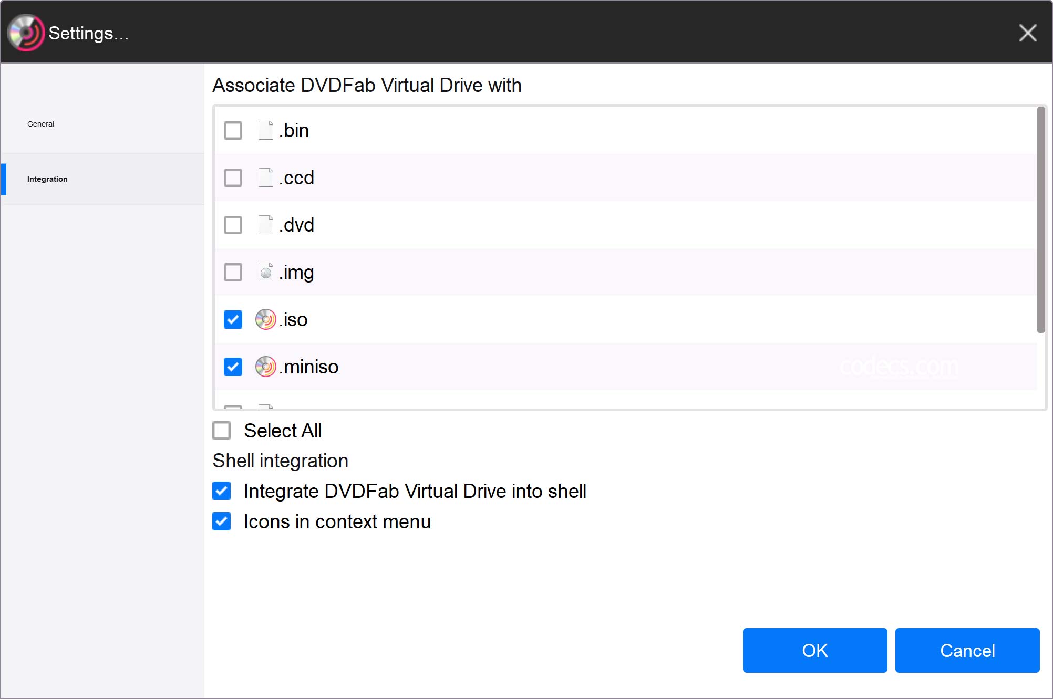This screenshot has height=699, width=1053.
Task: Disable Integrate DVDFab Virtual Drive into shell
Action: (x=221, y=491)
